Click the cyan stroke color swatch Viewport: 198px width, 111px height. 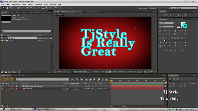click(185, 26)
